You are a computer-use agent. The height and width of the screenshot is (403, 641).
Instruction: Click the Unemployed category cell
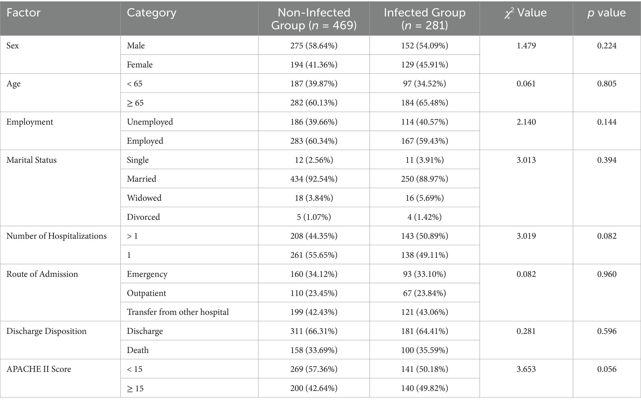[150, 122]
